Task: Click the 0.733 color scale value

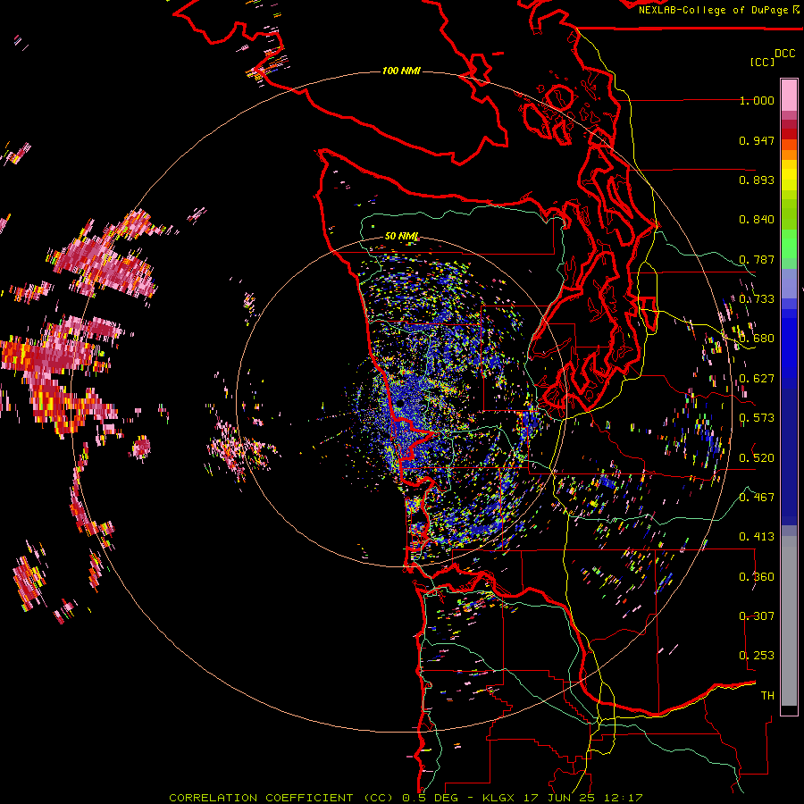Action: point(757,299)
